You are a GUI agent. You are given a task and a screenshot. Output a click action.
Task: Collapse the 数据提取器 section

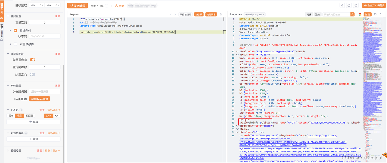coord(8,133)
